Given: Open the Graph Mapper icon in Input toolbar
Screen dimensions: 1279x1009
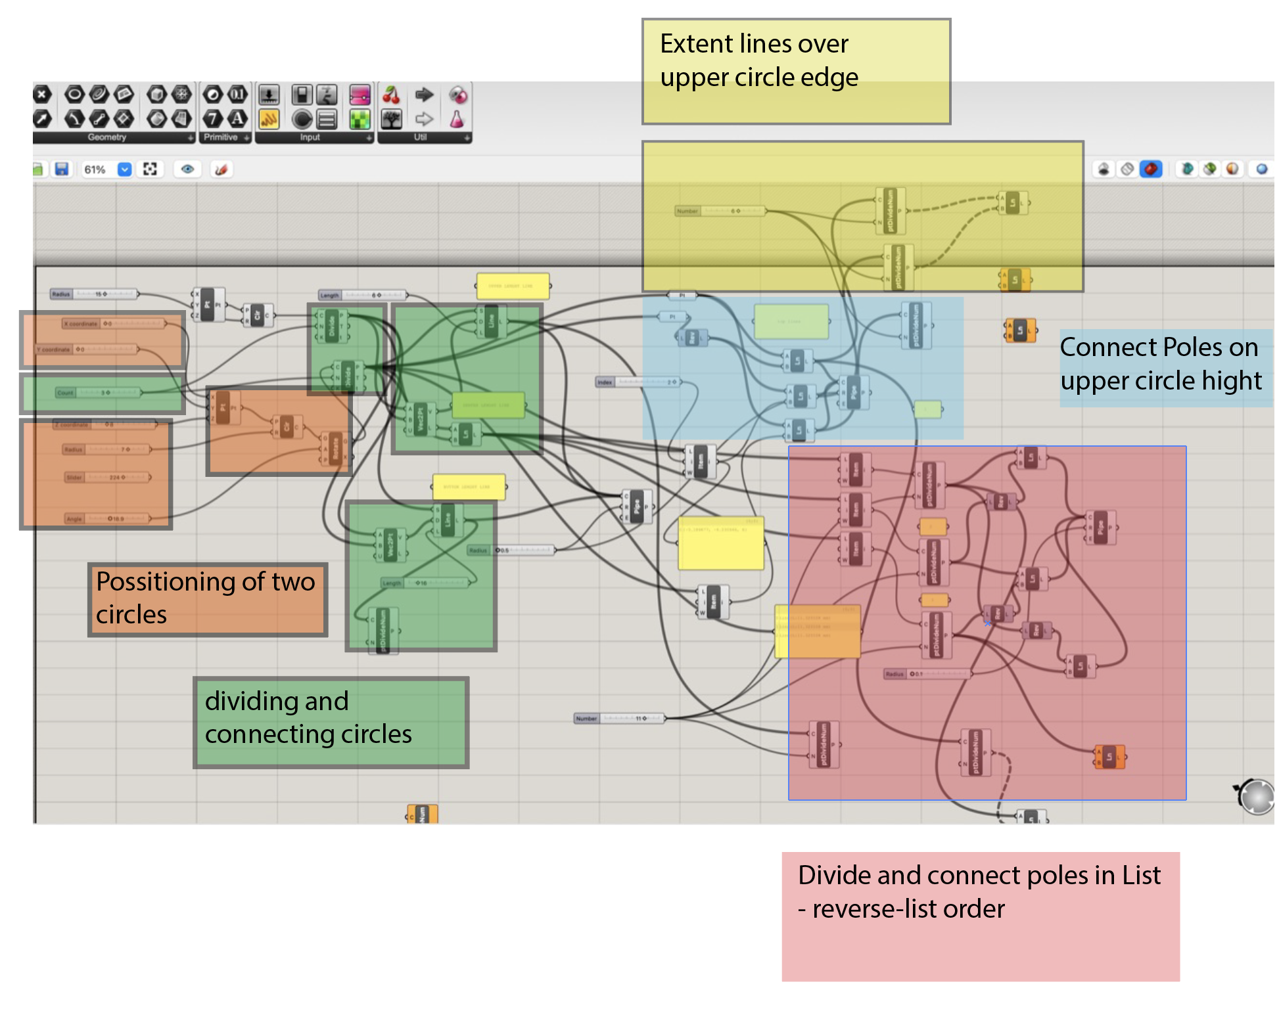Looking at the screenshot, I should point(269,122).
